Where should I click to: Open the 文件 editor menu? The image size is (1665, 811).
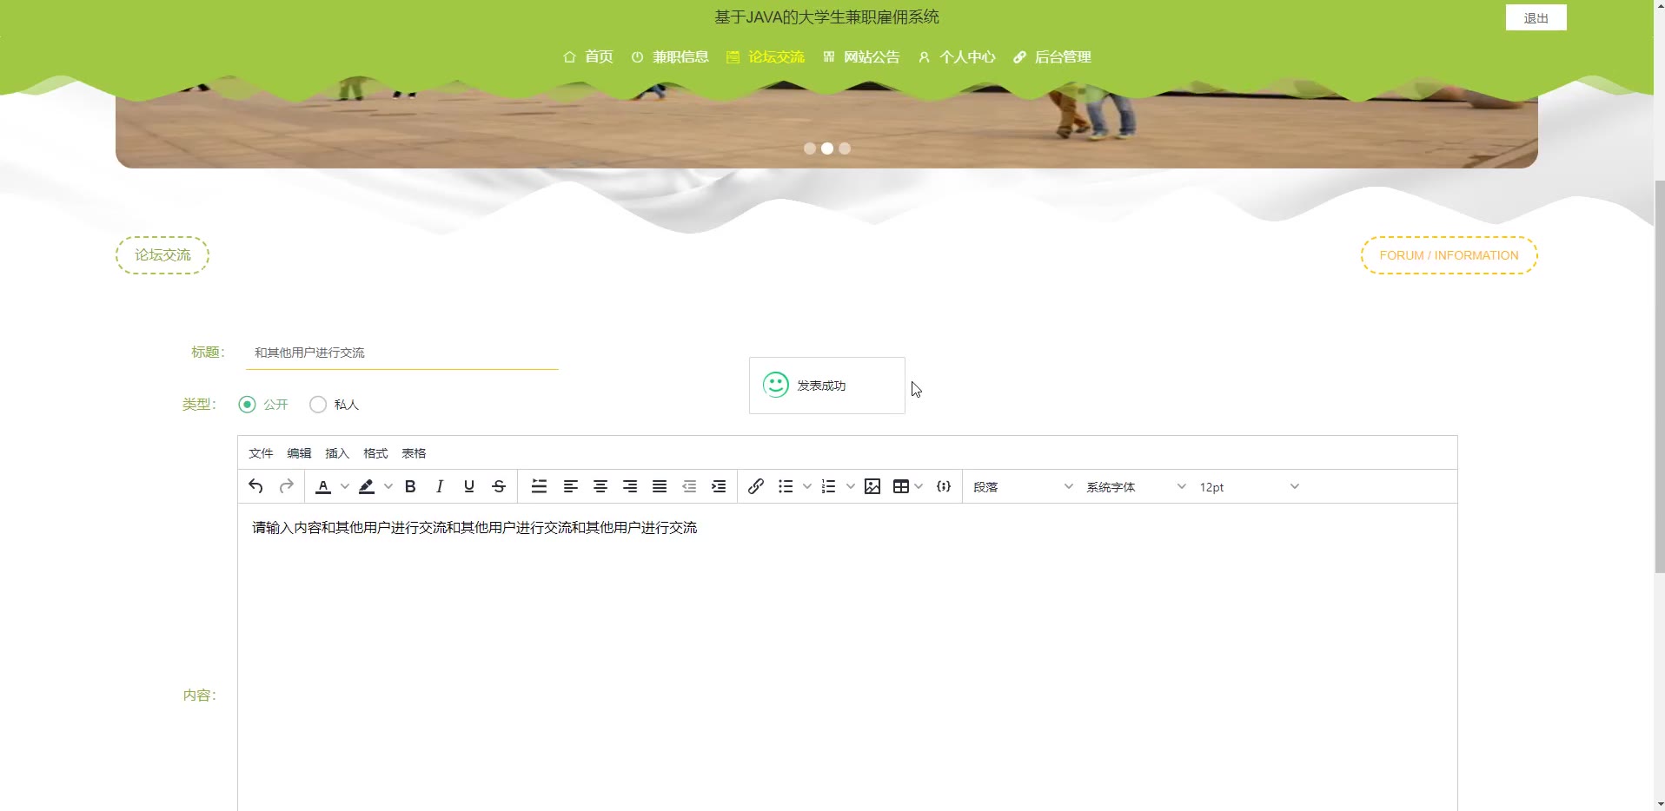pyautogui.click(x=261, y=453)
